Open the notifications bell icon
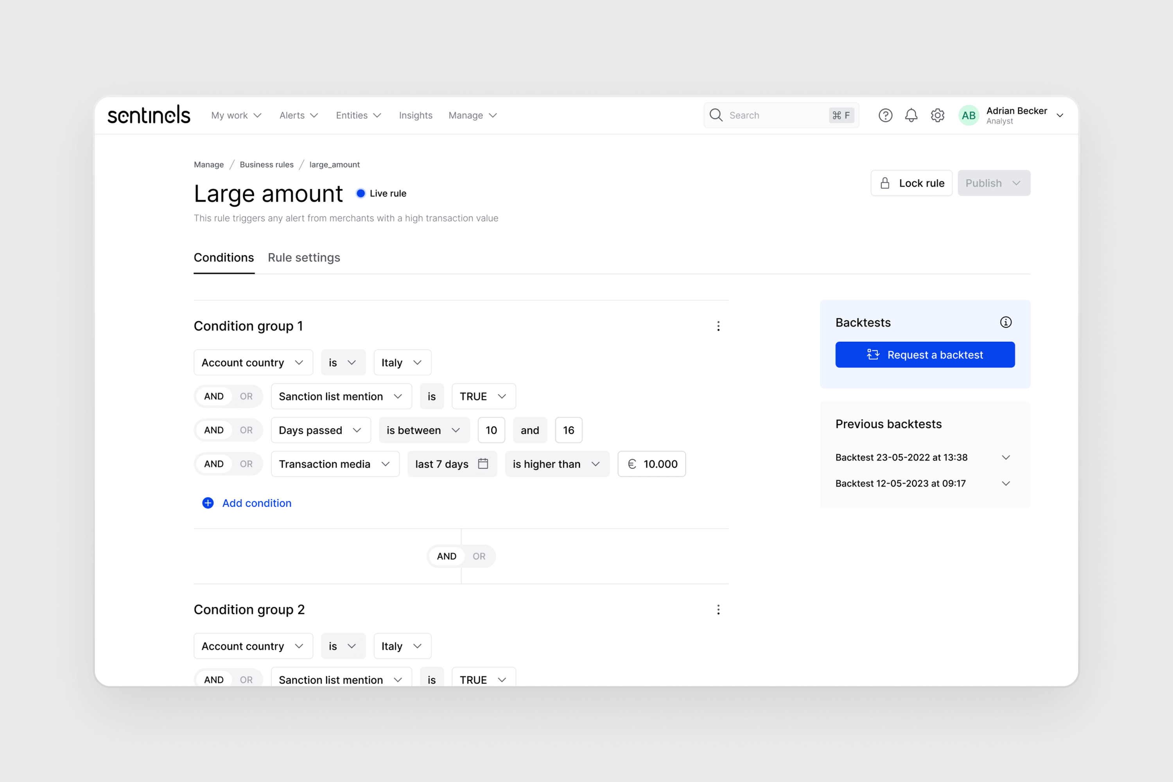 coord(911,115)
